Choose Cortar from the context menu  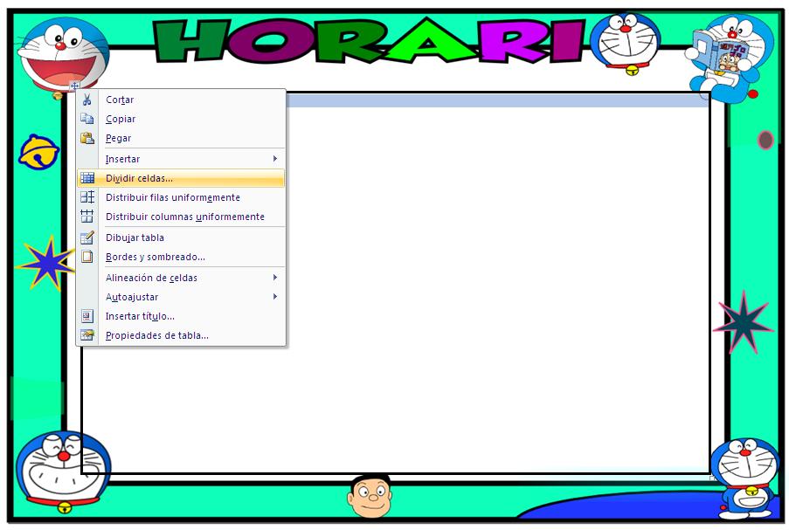click(x=181, y=100)
